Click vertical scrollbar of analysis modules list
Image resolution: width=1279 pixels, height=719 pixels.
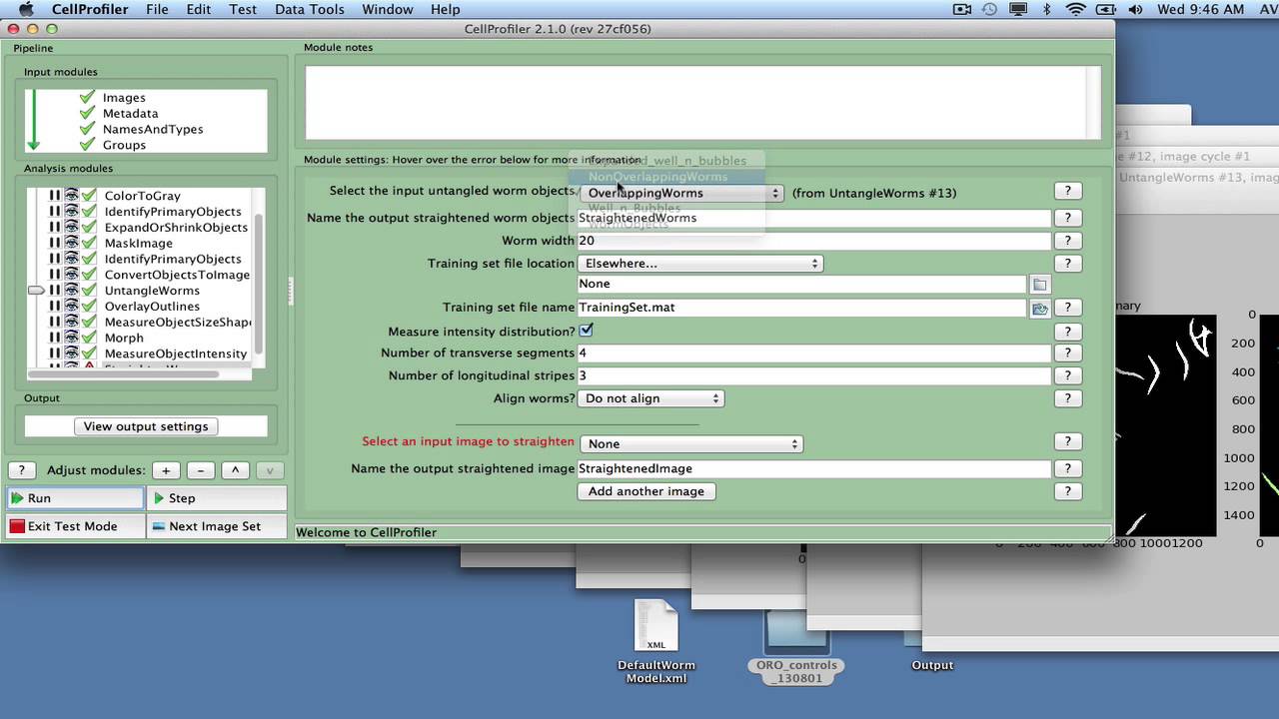point(259,283)
